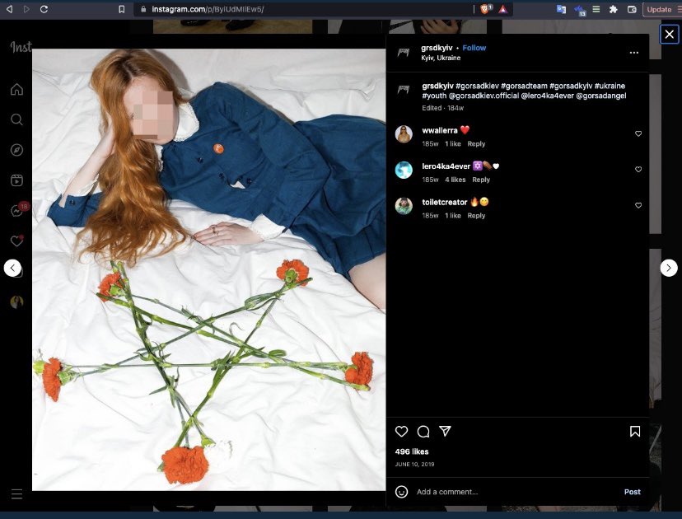
Task: Like toiletcreator's comment
Action: click(x=638, y=205)
